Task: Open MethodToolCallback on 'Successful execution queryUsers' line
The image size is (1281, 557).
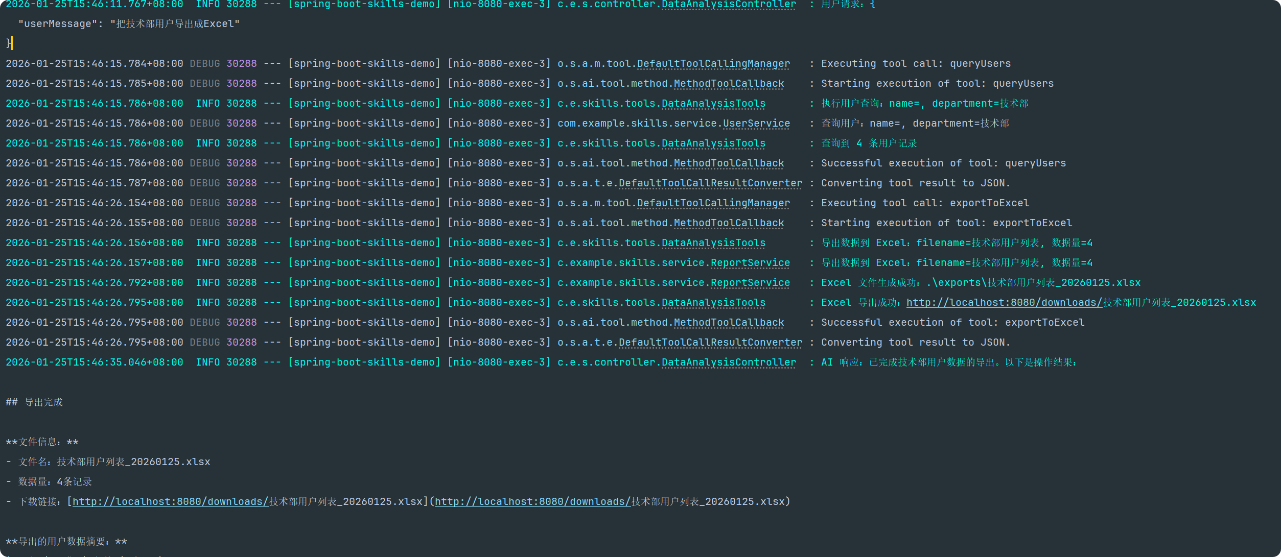Action: (x=729, y=163)
